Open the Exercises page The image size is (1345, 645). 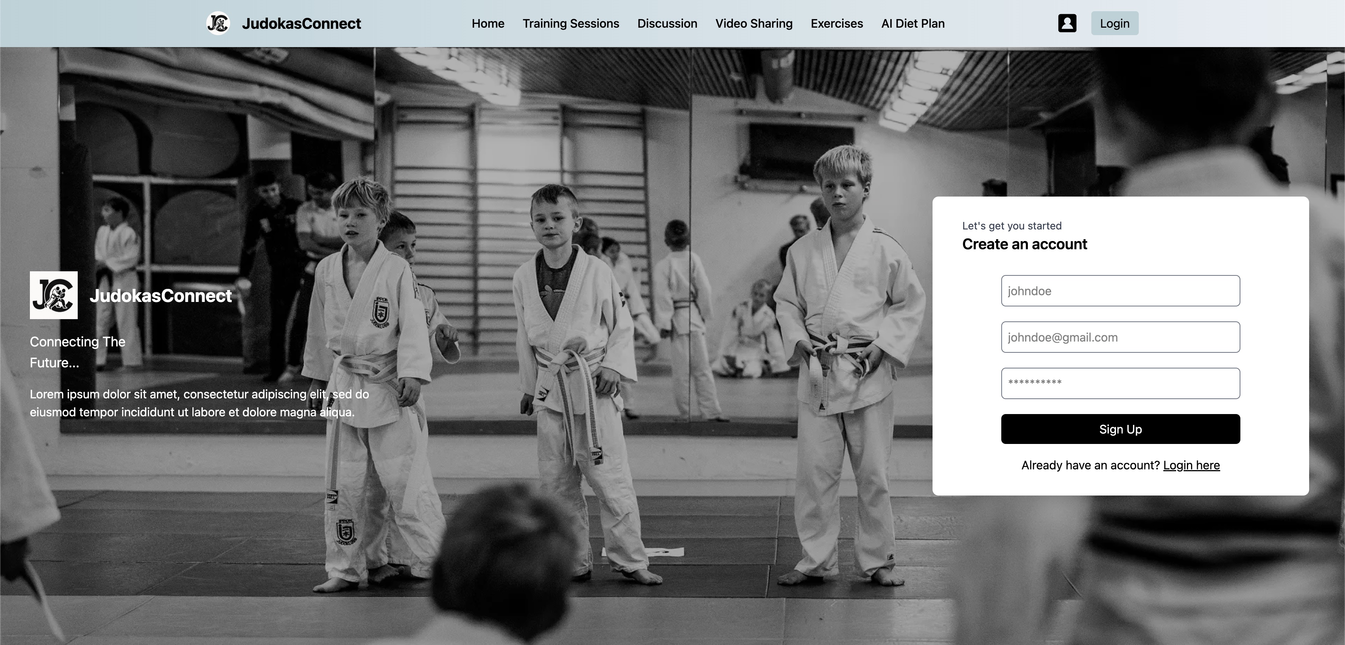837,24
